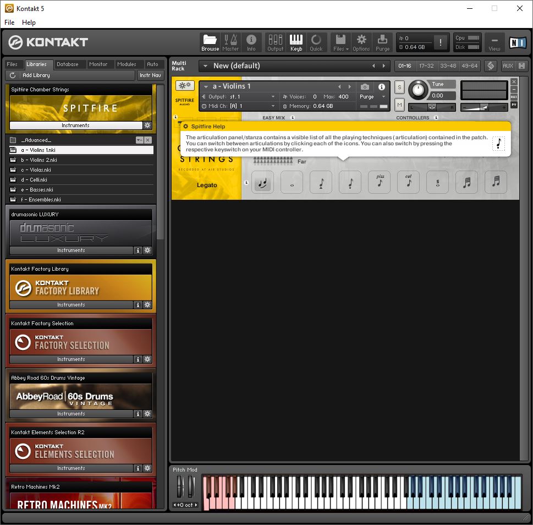533x525 pixels.
Task: Load b - Violins 2.nki
Action: tap(81, 160)
